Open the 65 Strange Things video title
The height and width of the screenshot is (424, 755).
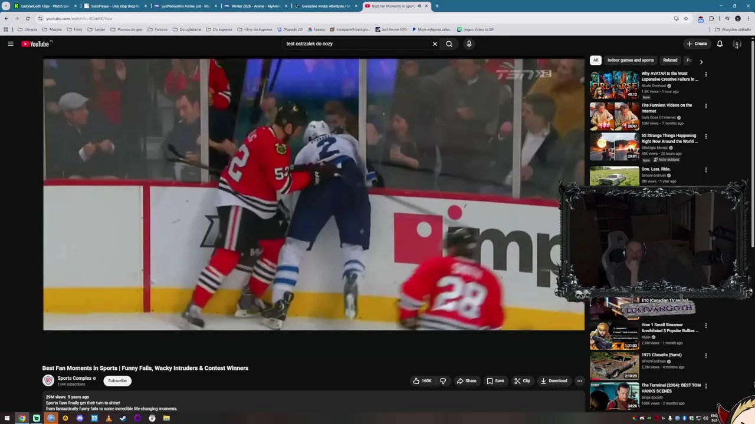pyautogui.click(x=669, y=138)
